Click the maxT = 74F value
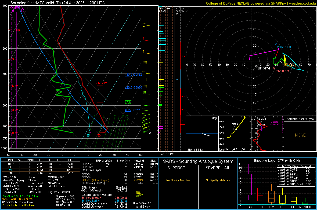Viewport: 317px width, 210px height. 35,186
